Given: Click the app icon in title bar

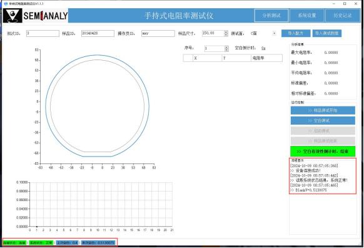Looking at the screenshot, I should coord(6,4).
